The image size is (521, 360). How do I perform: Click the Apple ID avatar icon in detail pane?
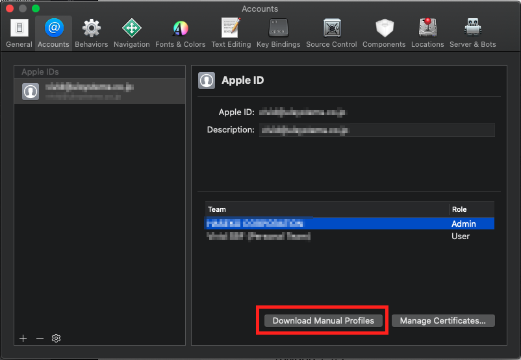[x=207, y=81]
